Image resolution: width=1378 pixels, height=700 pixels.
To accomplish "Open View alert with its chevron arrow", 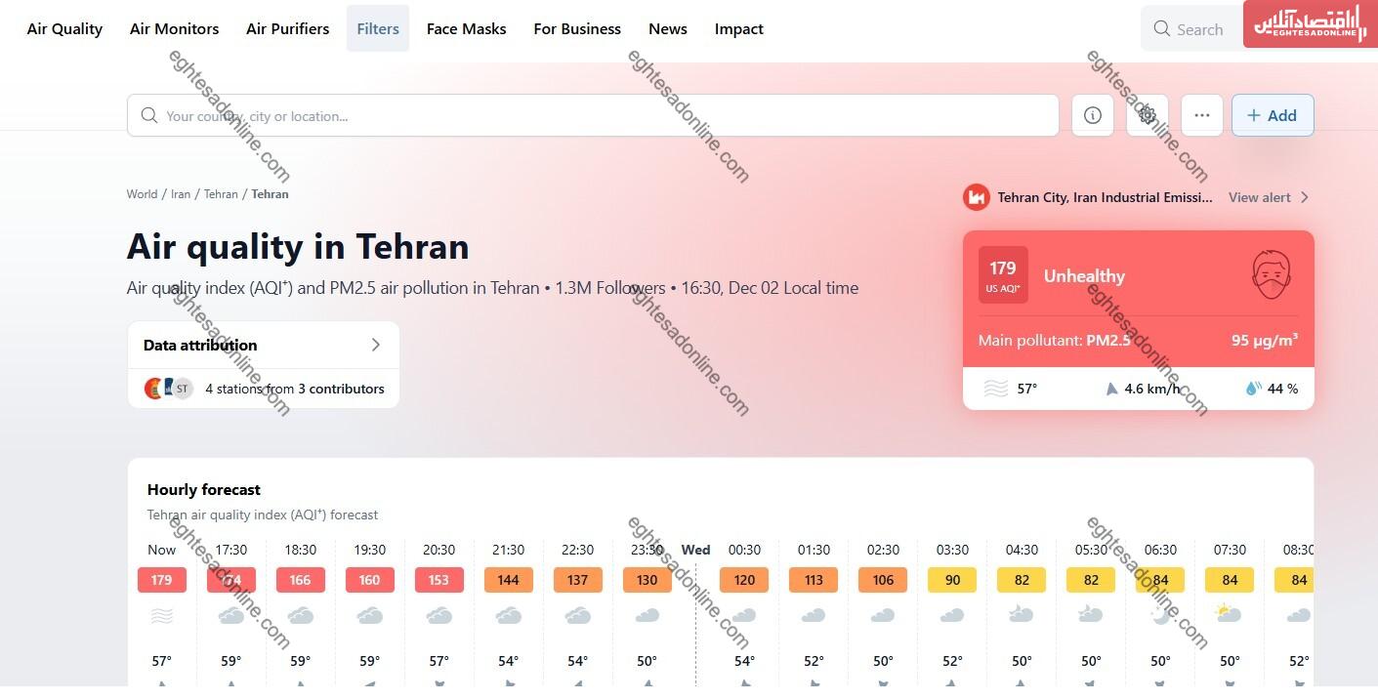I will point(1268,196).
